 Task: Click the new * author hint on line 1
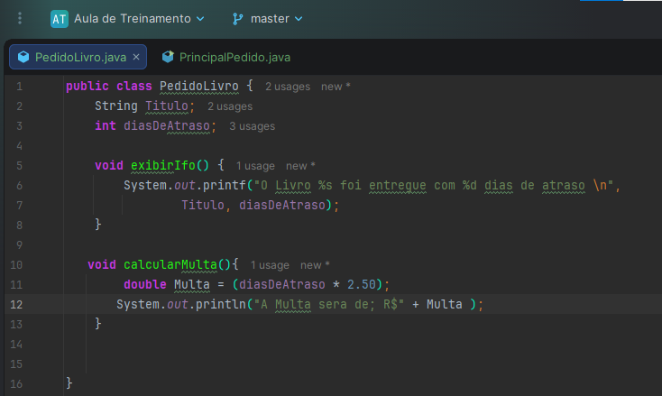pyautogui.click(x=336, y=87)
